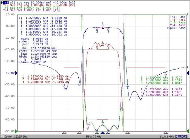Click the magenta SWR marker value 1.5489
The image size is (190, 139).
coord(177,89)
